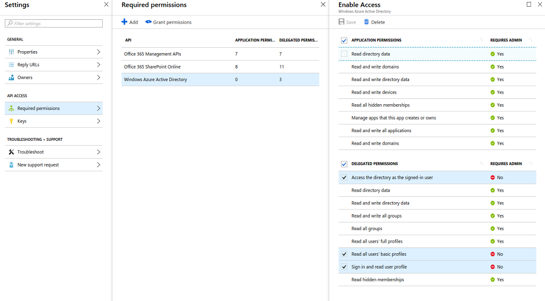Select Windows Azure Active Directory row
The height and width of the screenshot is (301, 545).
(220, 80)
